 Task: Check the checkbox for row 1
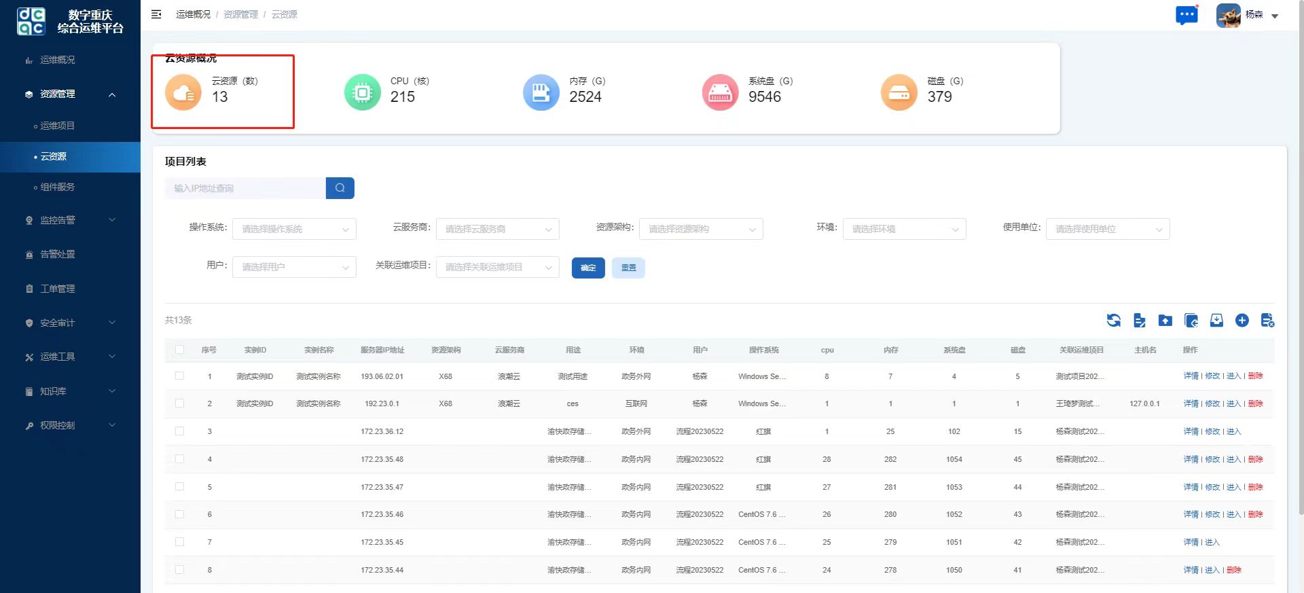179,376
